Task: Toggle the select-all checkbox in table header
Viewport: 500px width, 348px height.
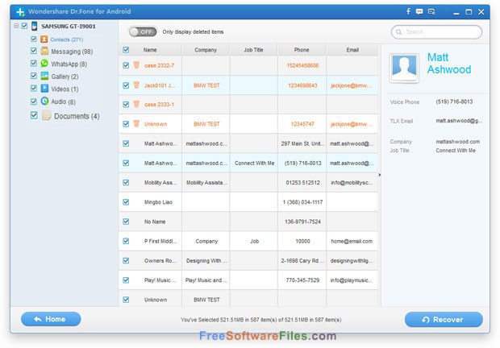Action: (126, 50)
